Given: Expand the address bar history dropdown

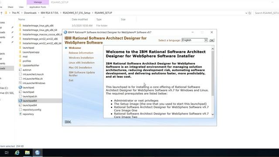Looking at the screenshot, I should 246,13.
